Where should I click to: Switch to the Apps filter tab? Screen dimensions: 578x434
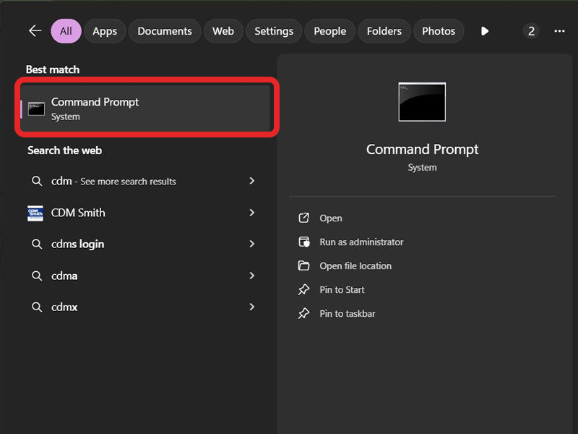[105, 31]
